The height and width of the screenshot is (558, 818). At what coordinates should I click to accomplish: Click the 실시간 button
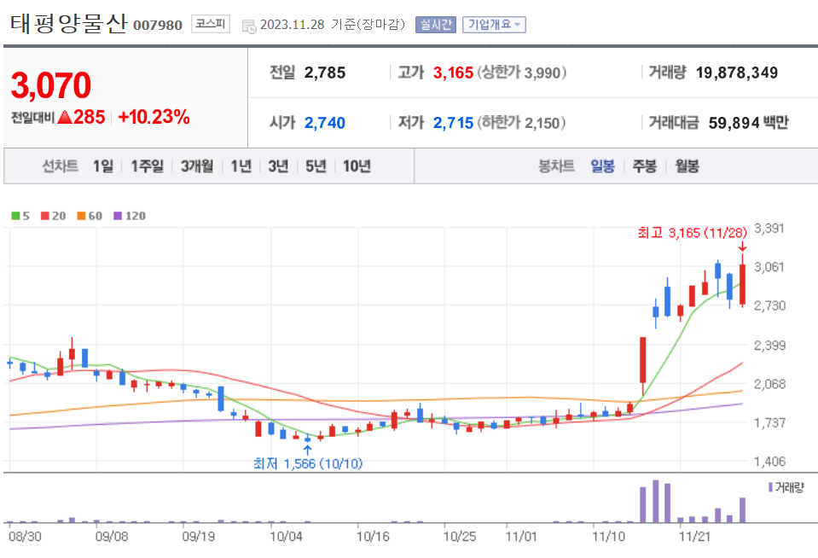pos(436,25)
